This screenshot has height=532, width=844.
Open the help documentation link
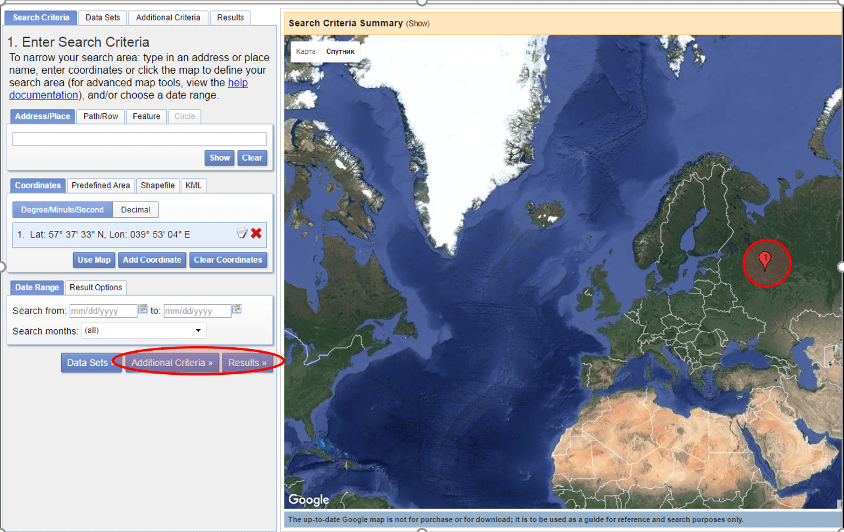[238, 83]
